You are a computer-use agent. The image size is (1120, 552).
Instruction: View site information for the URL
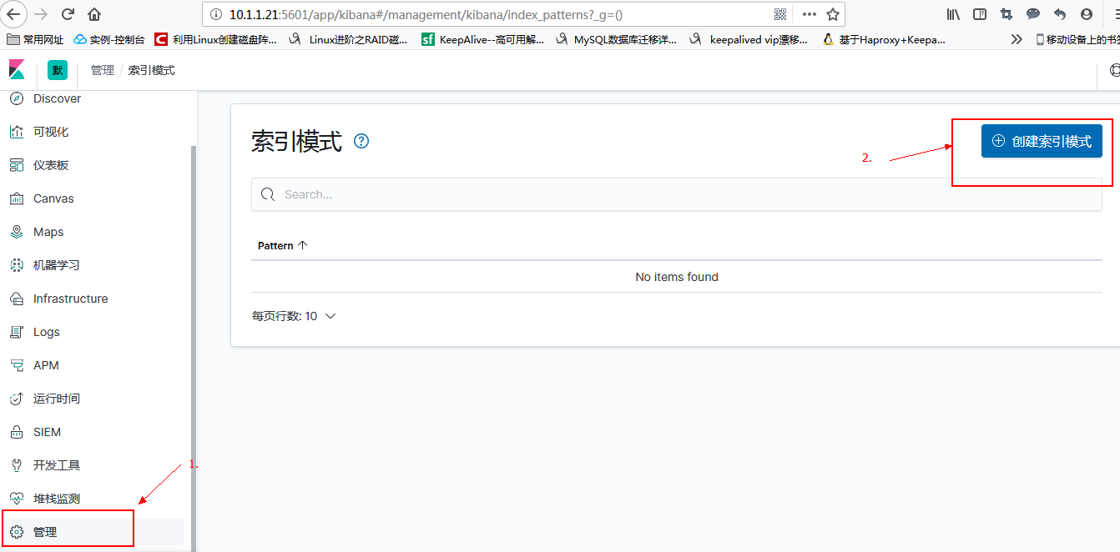216,14
